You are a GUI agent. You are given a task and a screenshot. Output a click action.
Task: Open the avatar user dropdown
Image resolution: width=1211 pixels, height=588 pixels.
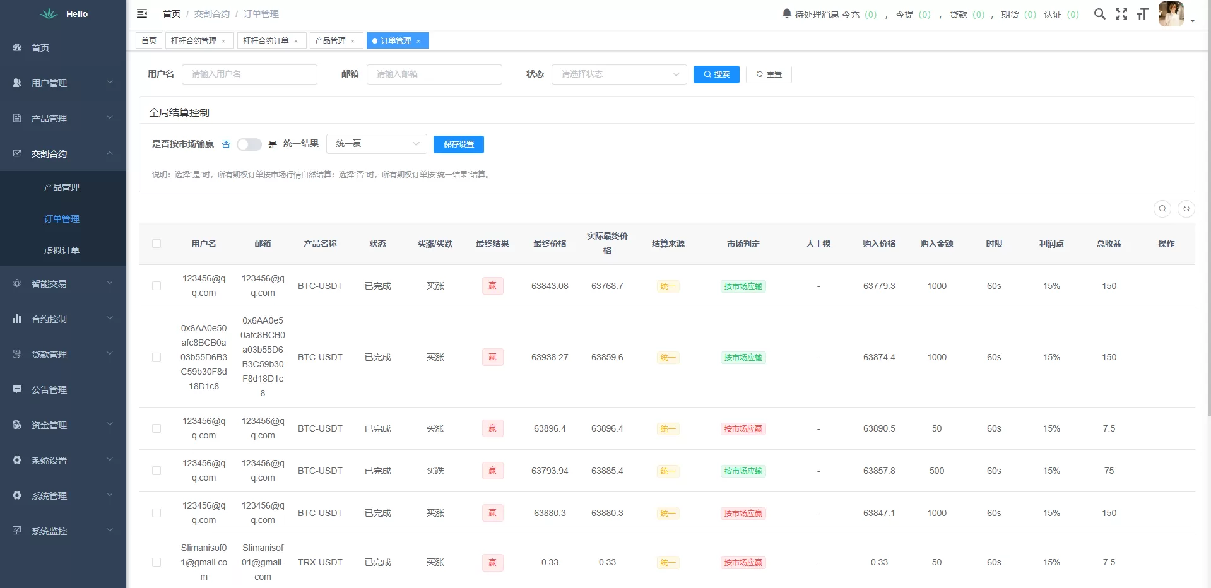pyautogui.click(x=1176, y=14)
